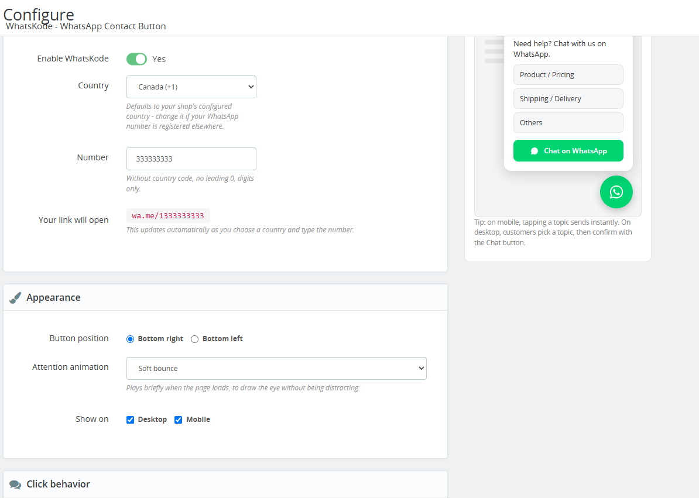The image size is (699, 498).
Task: Click the This updates automatically hint text
Action: 240,230
